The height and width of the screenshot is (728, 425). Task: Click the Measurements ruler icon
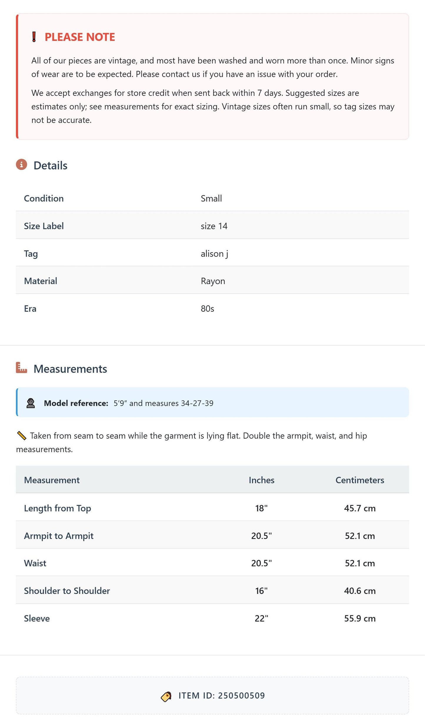click(21, 368)
